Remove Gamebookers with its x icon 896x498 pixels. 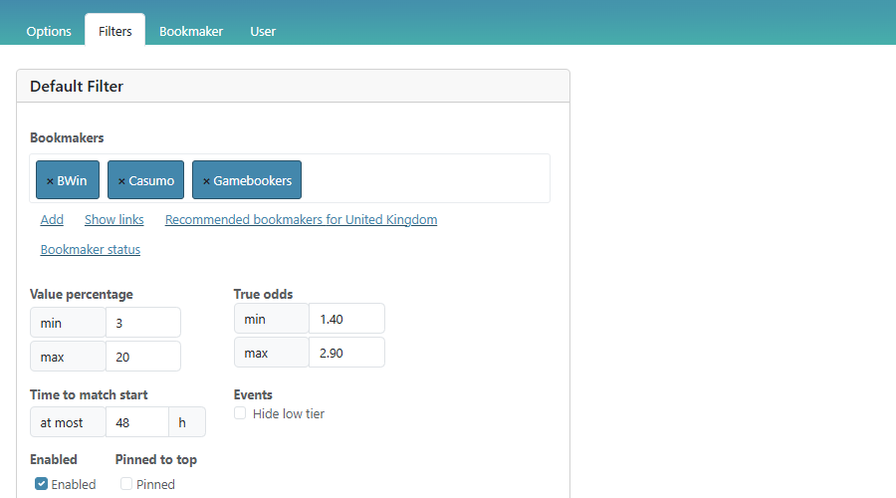(206, 181)
